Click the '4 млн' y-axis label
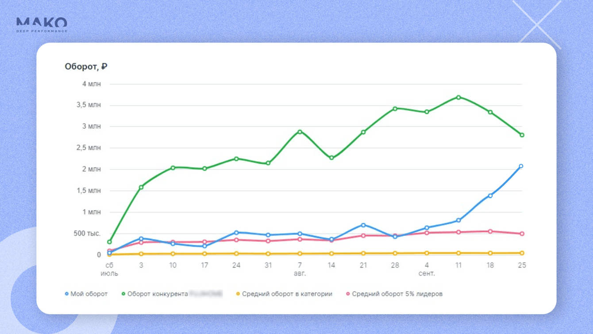 pyautogui.click(x=92, y=84)
